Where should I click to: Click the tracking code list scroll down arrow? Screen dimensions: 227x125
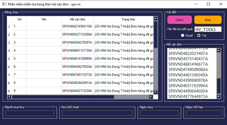tap(219, 97)
